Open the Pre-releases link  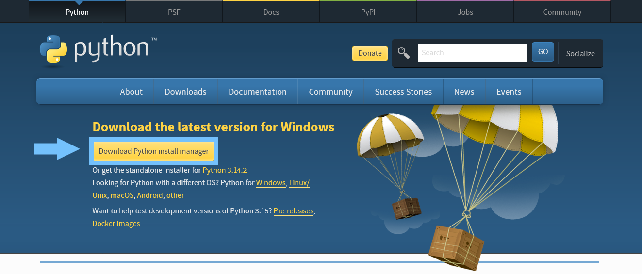coord(294,211)
